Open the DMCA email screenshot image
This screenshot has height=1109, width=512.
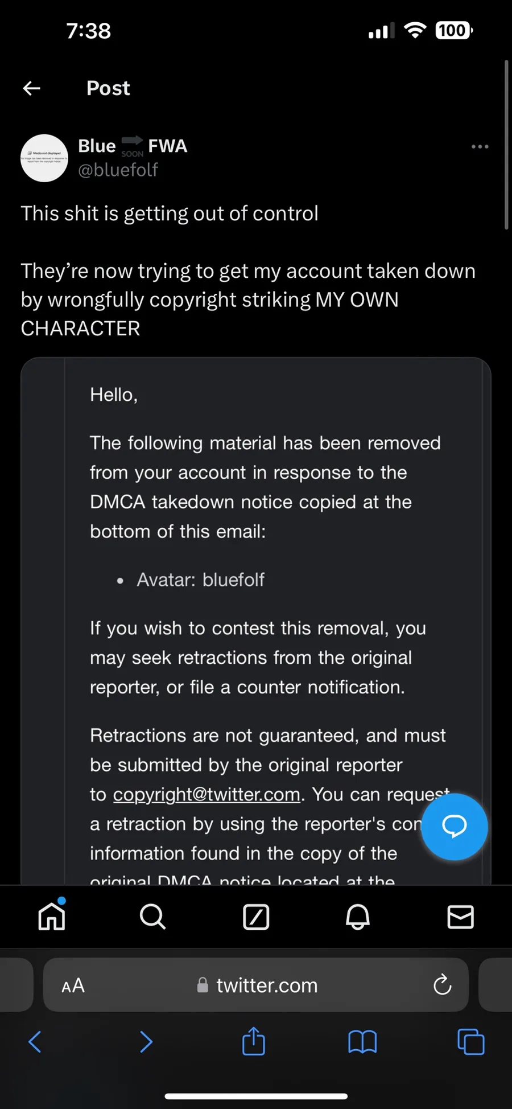pos(256,621)
